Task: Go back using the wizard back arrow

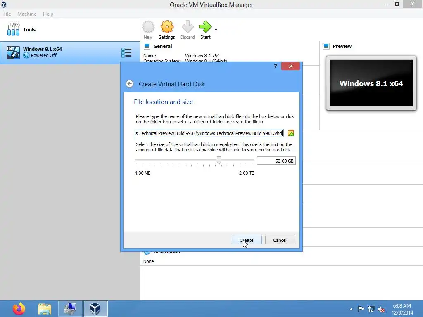Action: click(129, 84)
